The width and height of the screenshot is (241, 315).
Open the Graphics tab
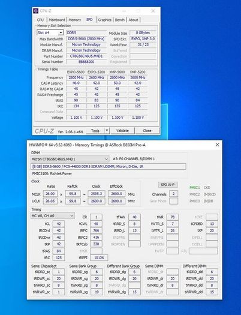click(105, 20)
